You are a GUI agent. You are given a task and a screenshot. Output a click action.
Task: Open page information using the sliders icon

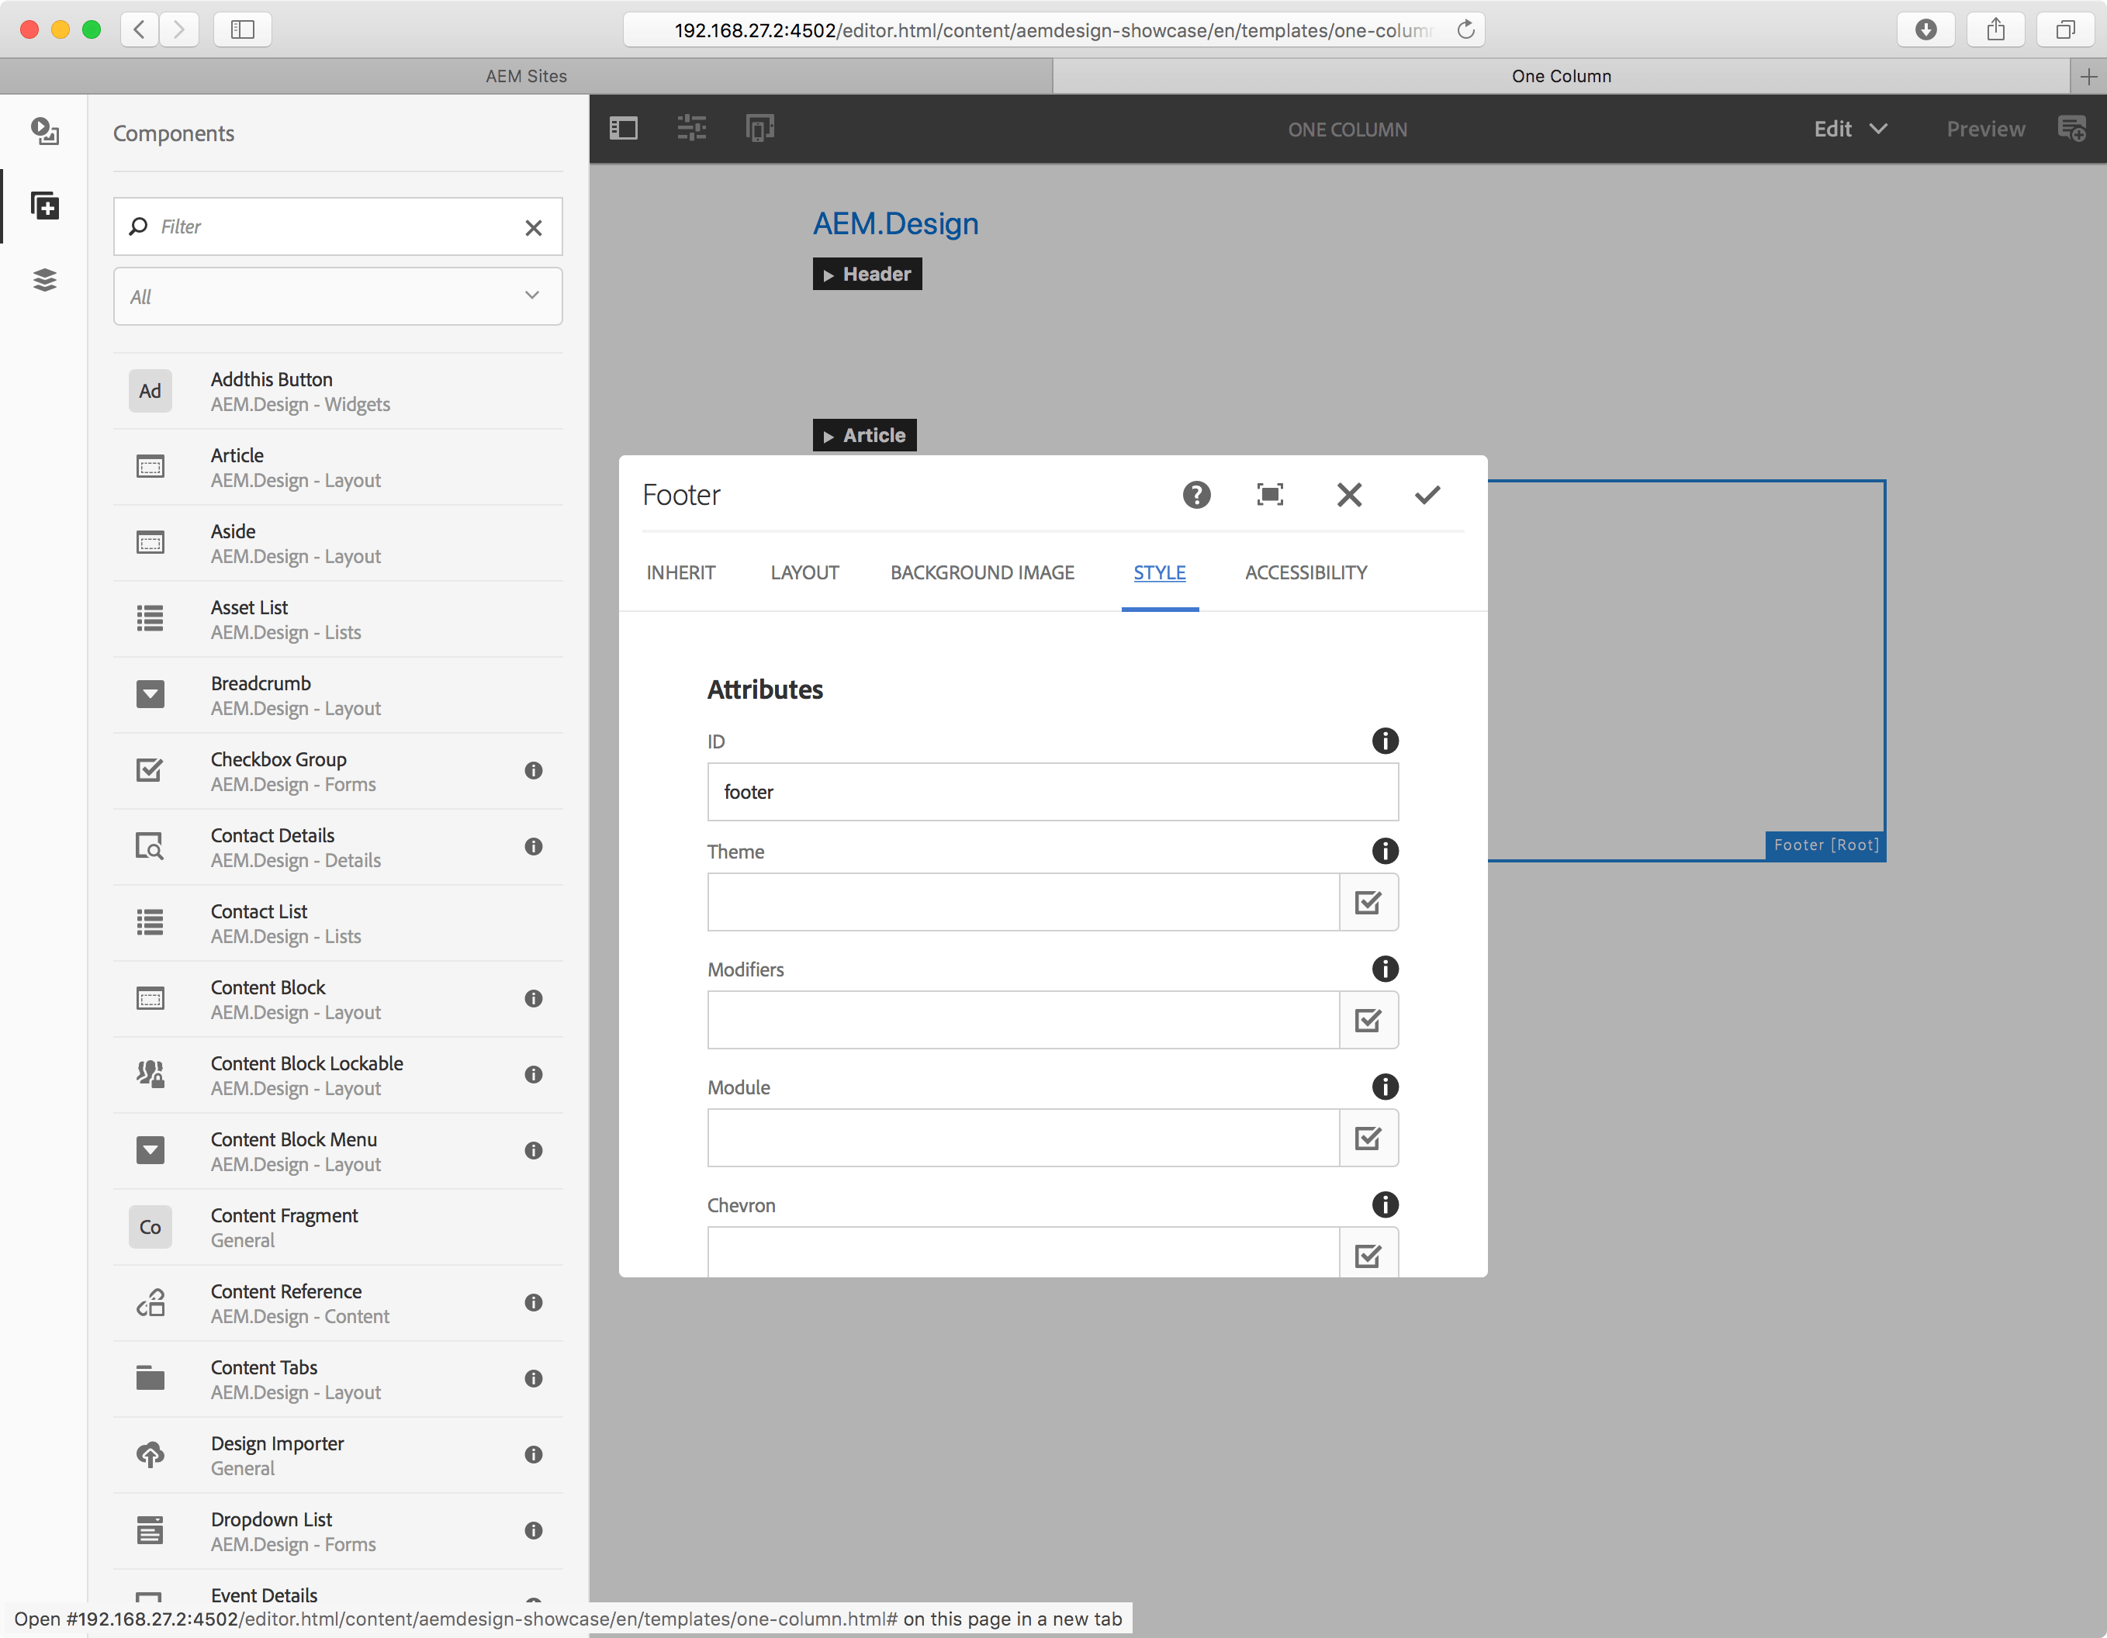tap(690, 127)
